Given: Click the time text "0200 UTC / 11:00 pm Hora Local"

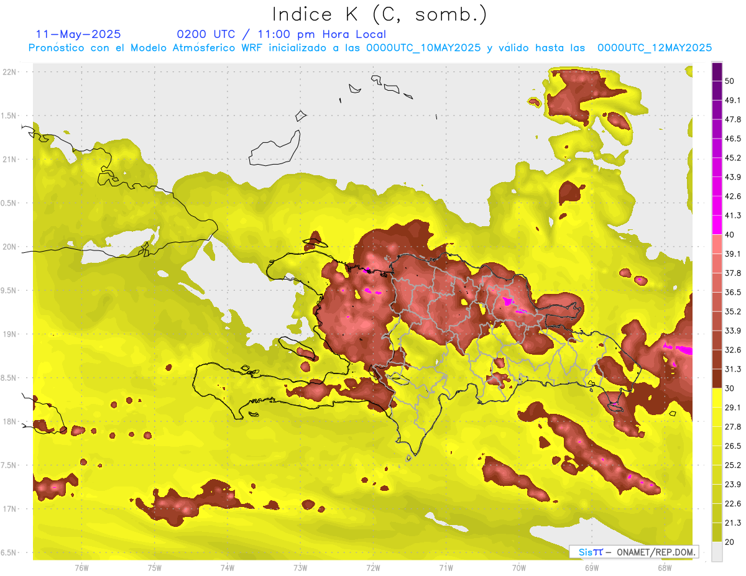Looking at the screenshot, I should click(282, 34).
